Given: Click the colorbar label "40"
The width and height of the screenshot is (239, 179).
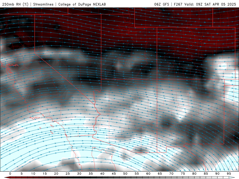Looking at the screenshot, I should [102, 174].
